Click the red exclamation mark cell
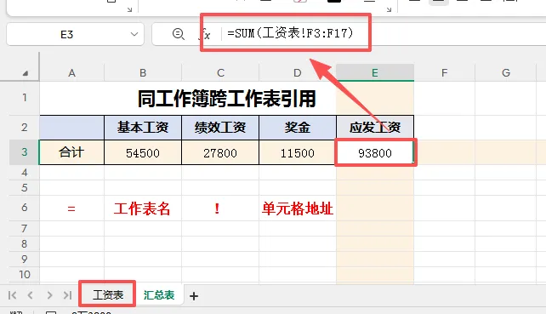 (x=220, y=208)
